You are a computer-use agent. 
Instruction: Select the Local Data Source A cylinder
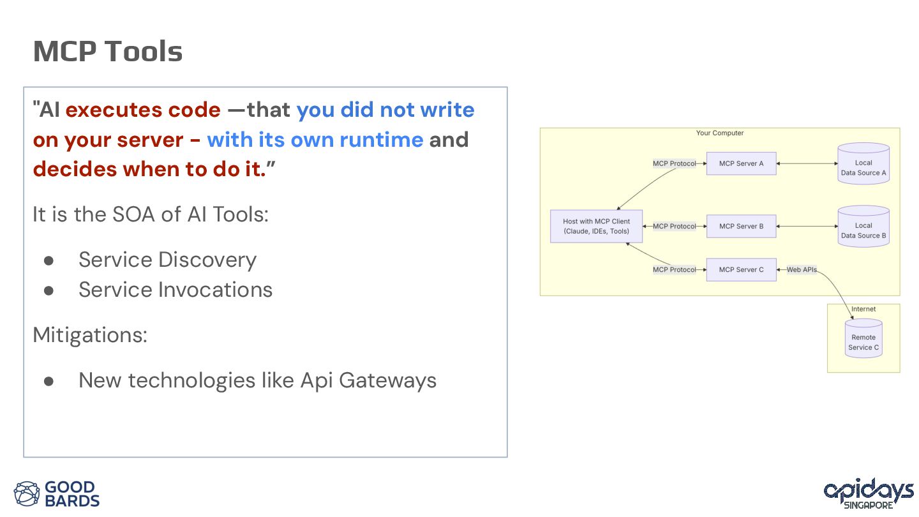863,164
